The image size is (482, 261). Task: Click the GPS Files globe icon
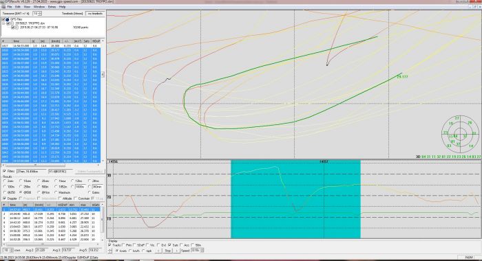(8, 19)
